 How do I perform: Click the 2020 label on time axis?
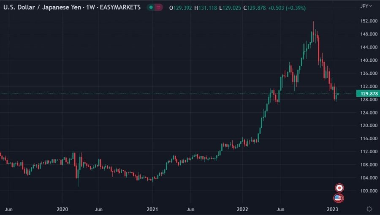point(62,209)
